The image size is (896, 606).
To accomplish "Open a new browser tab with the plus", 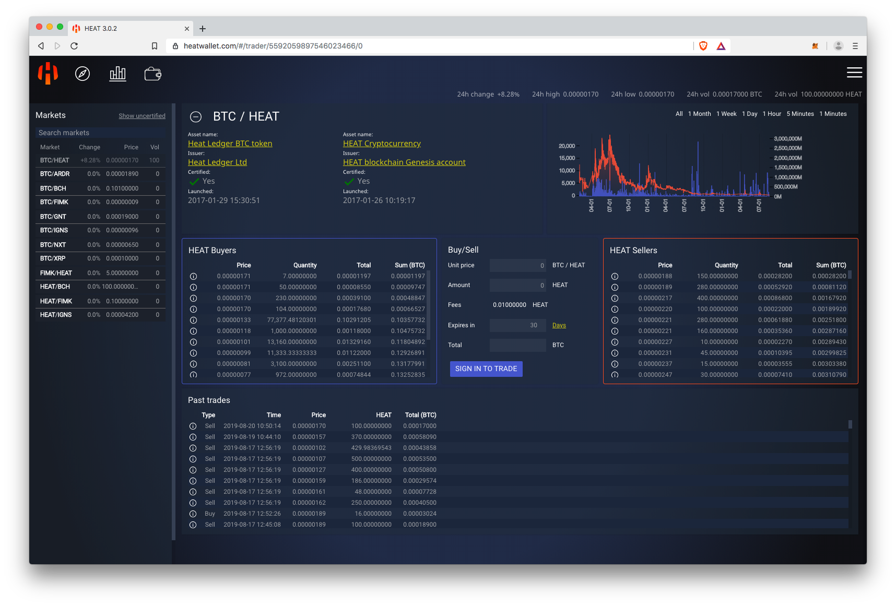I will [x=203, y=29].
